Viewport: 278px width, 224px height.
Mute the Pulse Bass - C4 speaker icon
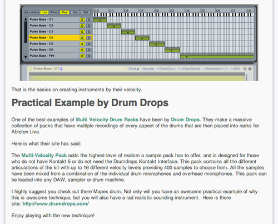(x=82, y=38)
